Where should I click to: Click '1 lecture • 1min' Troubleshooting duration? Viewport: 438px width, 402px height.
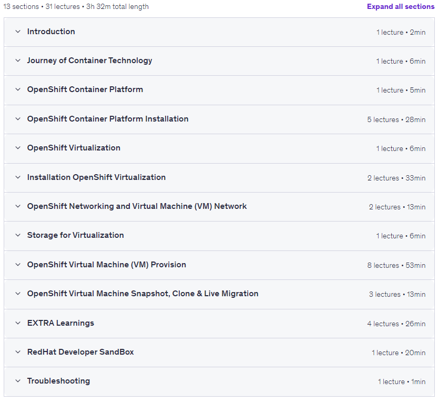point(402,381)
